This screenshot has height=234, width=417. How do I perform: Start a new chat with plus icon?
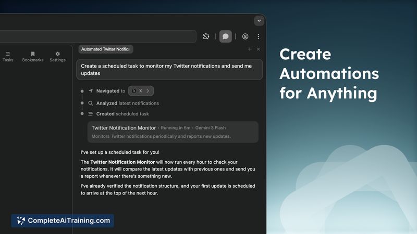click(250, 49)
